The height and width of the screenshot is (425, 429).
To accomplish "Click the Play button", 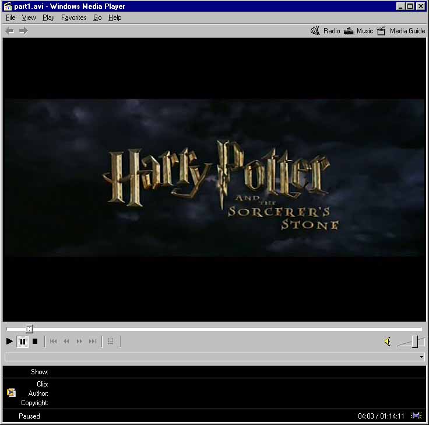I will tap(9, 342).
